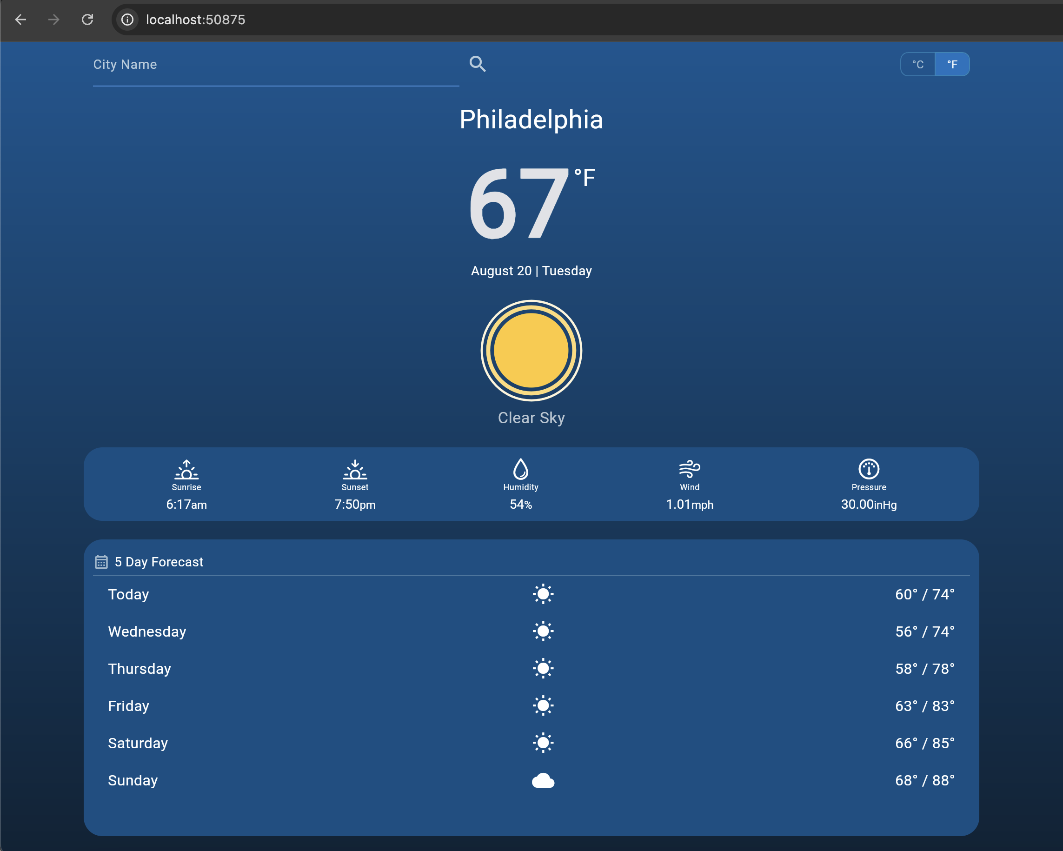
Task: Click Today's sunny forecast icon
Action: coord(543,594)
